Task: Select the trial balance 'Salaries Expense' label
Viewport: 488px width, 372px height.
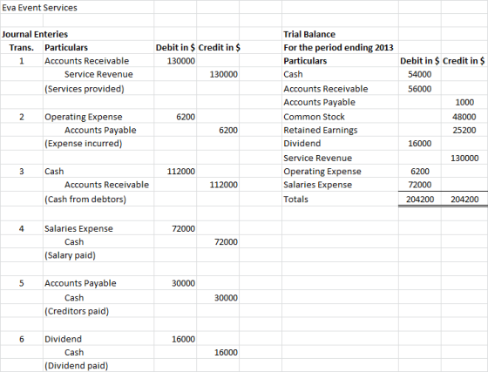Action: [318, 185]
